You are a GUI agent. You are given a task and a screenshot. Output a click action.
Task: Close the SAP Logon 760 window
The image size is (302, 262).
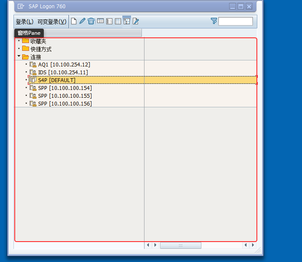[x=249, y=7]
